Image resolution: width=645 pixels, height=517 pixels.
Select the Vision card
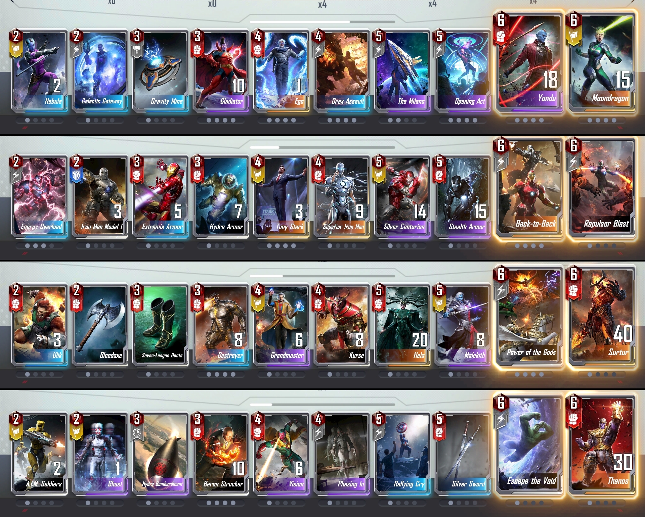282,454
